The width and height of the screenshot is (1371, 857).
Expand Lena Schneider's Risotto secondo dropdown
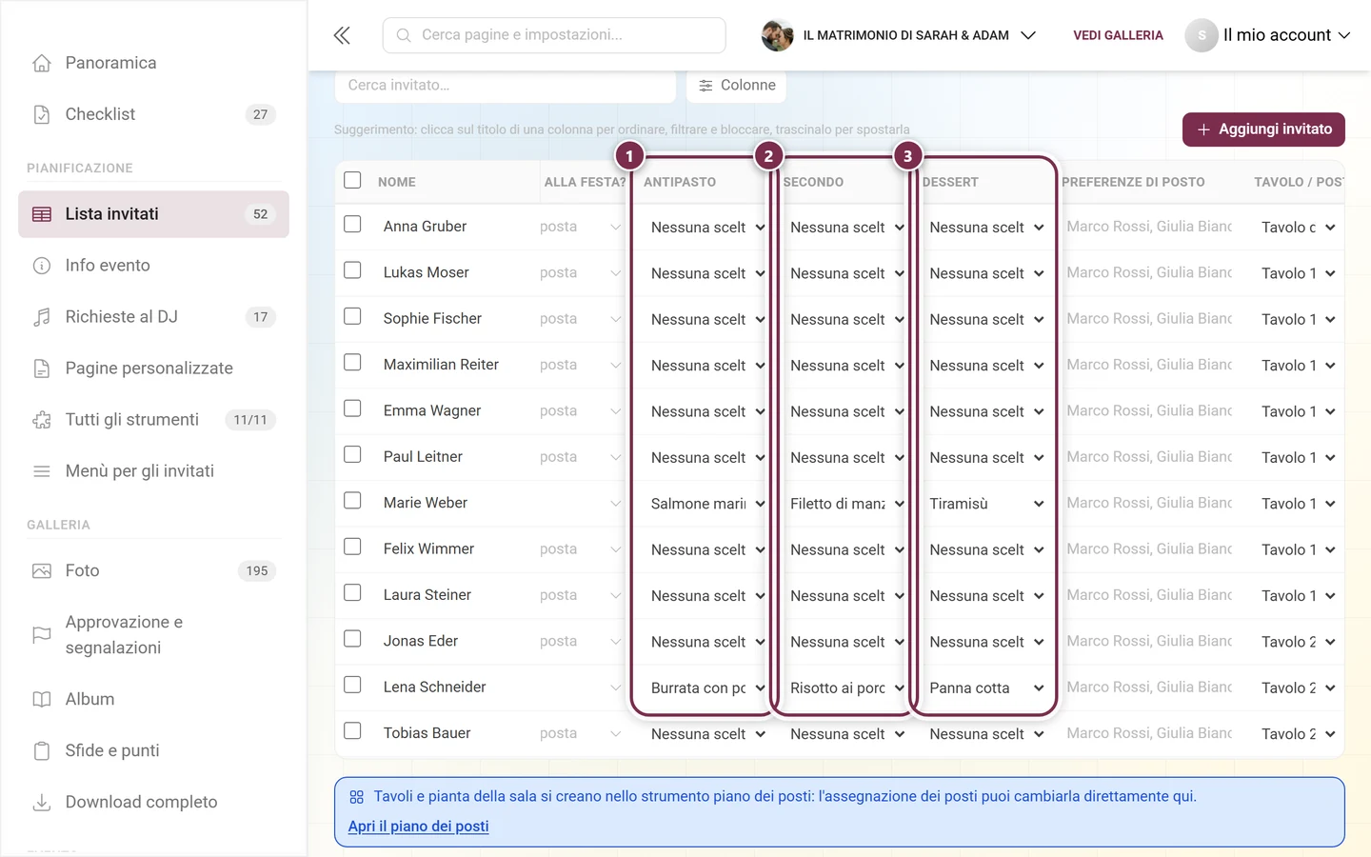[846, 688]
